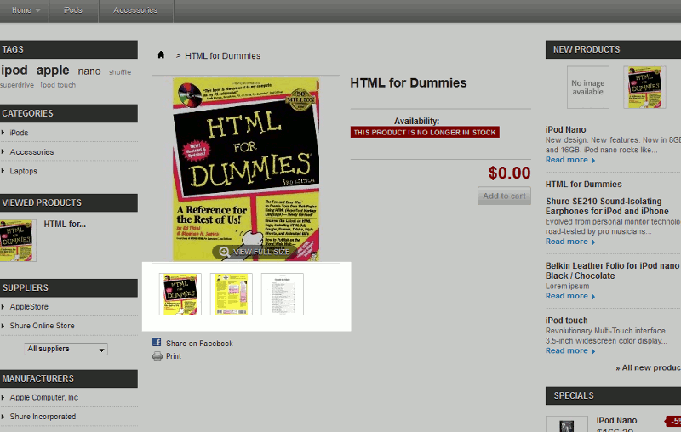681x432 pixels.
Task: Select the apple tag
Action: click(x=53, y=71)
